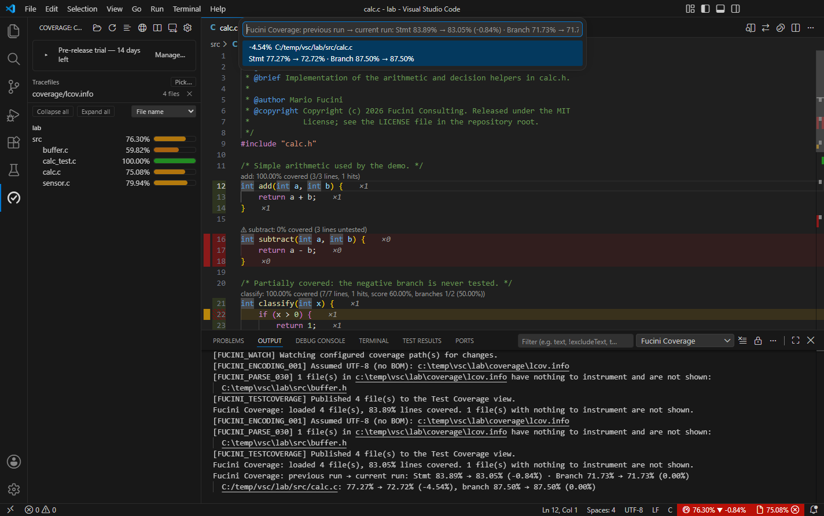Open the Terminal menu in menu bar
The height and width of the screenshot is (516, 824).
coord(187,9)
